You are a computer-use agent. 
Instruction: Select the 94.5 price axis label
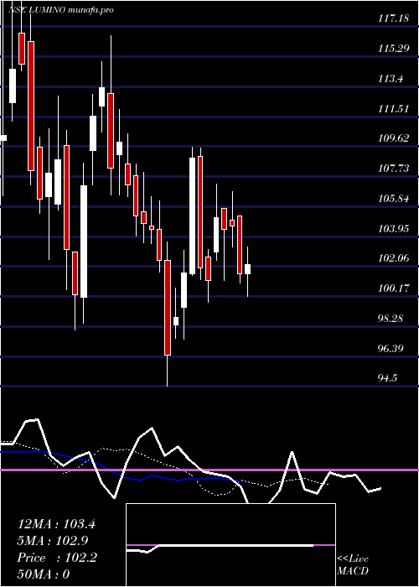pos(387,377)
